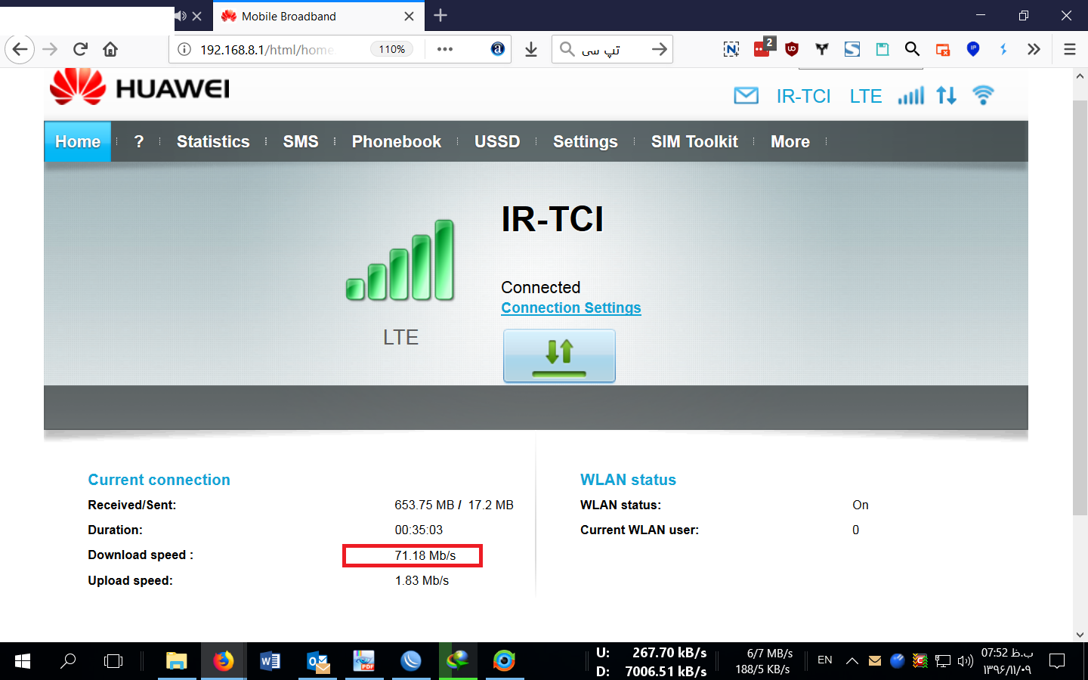Click the search go arrow
This screenshot has height=680, width=1088.
point(660,49)
